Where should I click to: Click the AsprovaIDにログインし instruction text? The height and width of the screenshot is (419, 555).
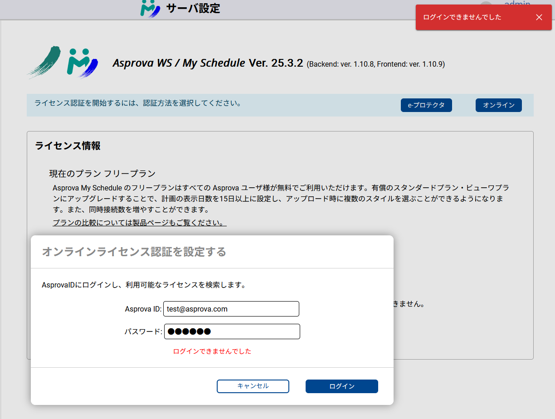coord(144,285)
